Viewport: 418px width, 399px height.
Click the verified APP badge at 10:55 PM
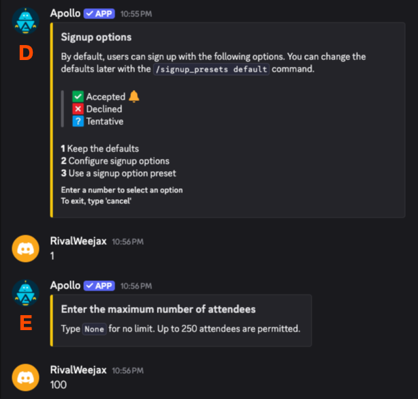(x=99, y=14)
